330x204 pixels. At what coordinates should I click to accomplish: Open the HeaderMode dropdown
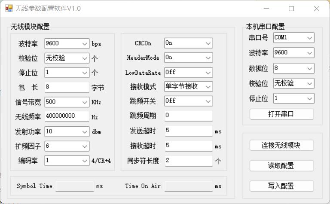pyautogui.click(x=188, y=58)
